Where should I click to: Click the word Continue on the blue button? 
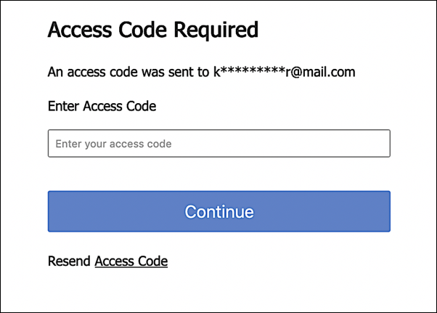218,211
